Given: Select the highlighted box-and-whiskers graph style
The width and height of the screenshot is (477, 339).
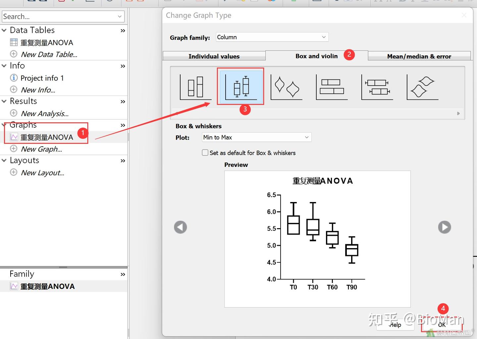Looking at the screenshot, I should tap(240, 86).
